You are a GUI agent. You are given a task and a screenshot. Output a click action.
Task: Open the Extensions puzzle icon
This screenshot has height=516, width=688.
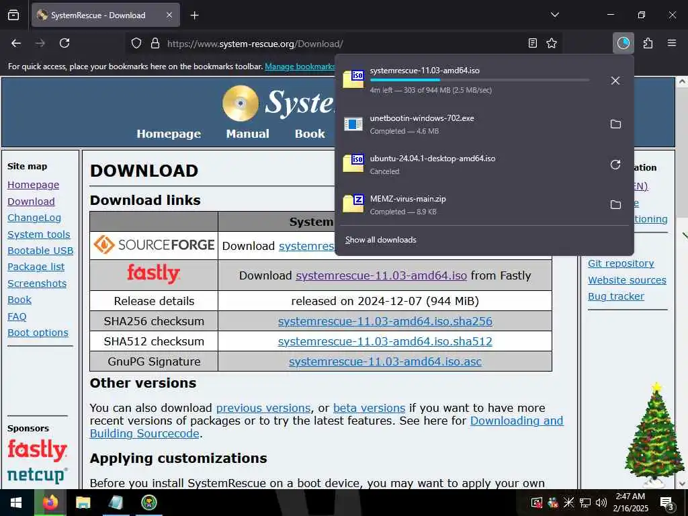648,43
